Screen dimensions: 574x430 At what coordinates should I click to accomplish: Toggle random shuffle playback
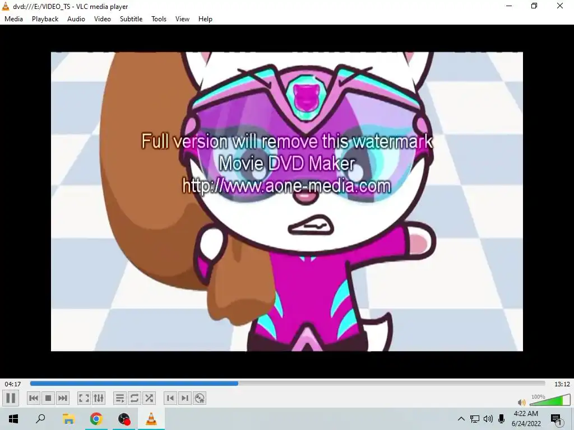click(149, 398)
